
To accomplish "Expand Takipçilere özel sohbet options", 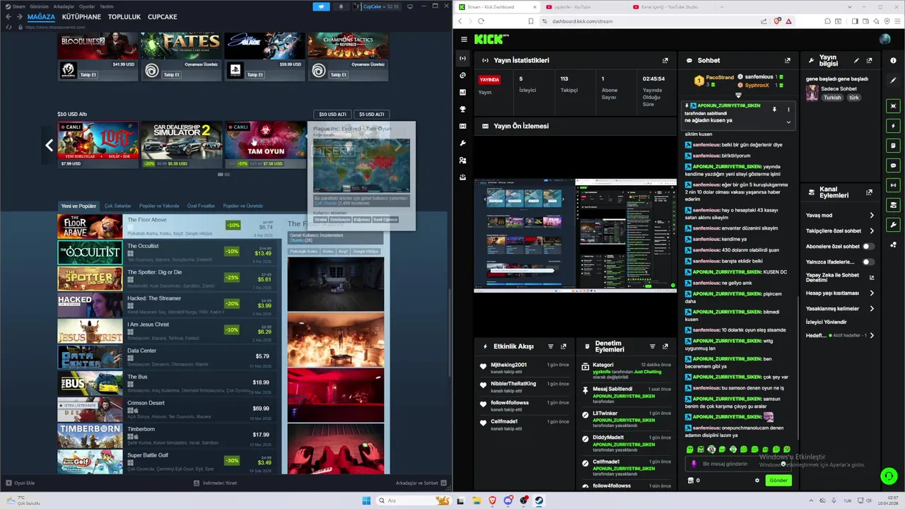I will tap(871, 231).
